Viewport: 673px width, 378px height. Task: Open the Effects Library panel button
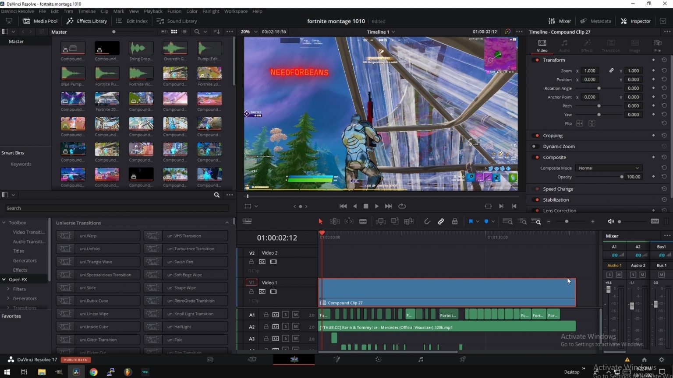tap(87, 21)
